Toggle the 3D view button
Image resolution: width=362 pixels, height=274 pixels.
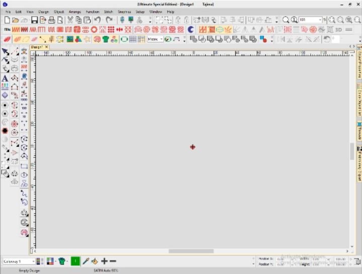point(338,30)
